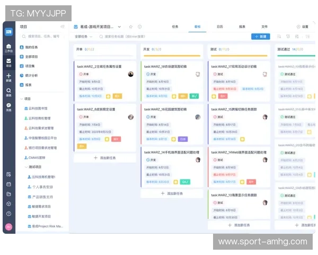This screenshot has width=318, height=255.
Task: Click the assignee avatar on the task:WARZ_16 card
Action: 198,117
